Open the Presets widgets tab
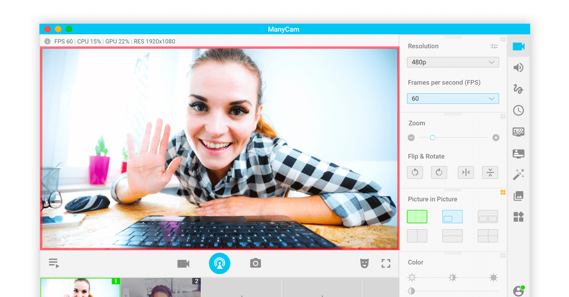The image size is (569, 297). pos(518,217)
